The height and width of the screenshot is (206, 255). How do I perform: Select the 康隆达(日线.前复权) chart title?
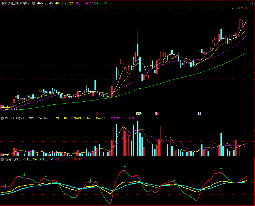point(16,3)
